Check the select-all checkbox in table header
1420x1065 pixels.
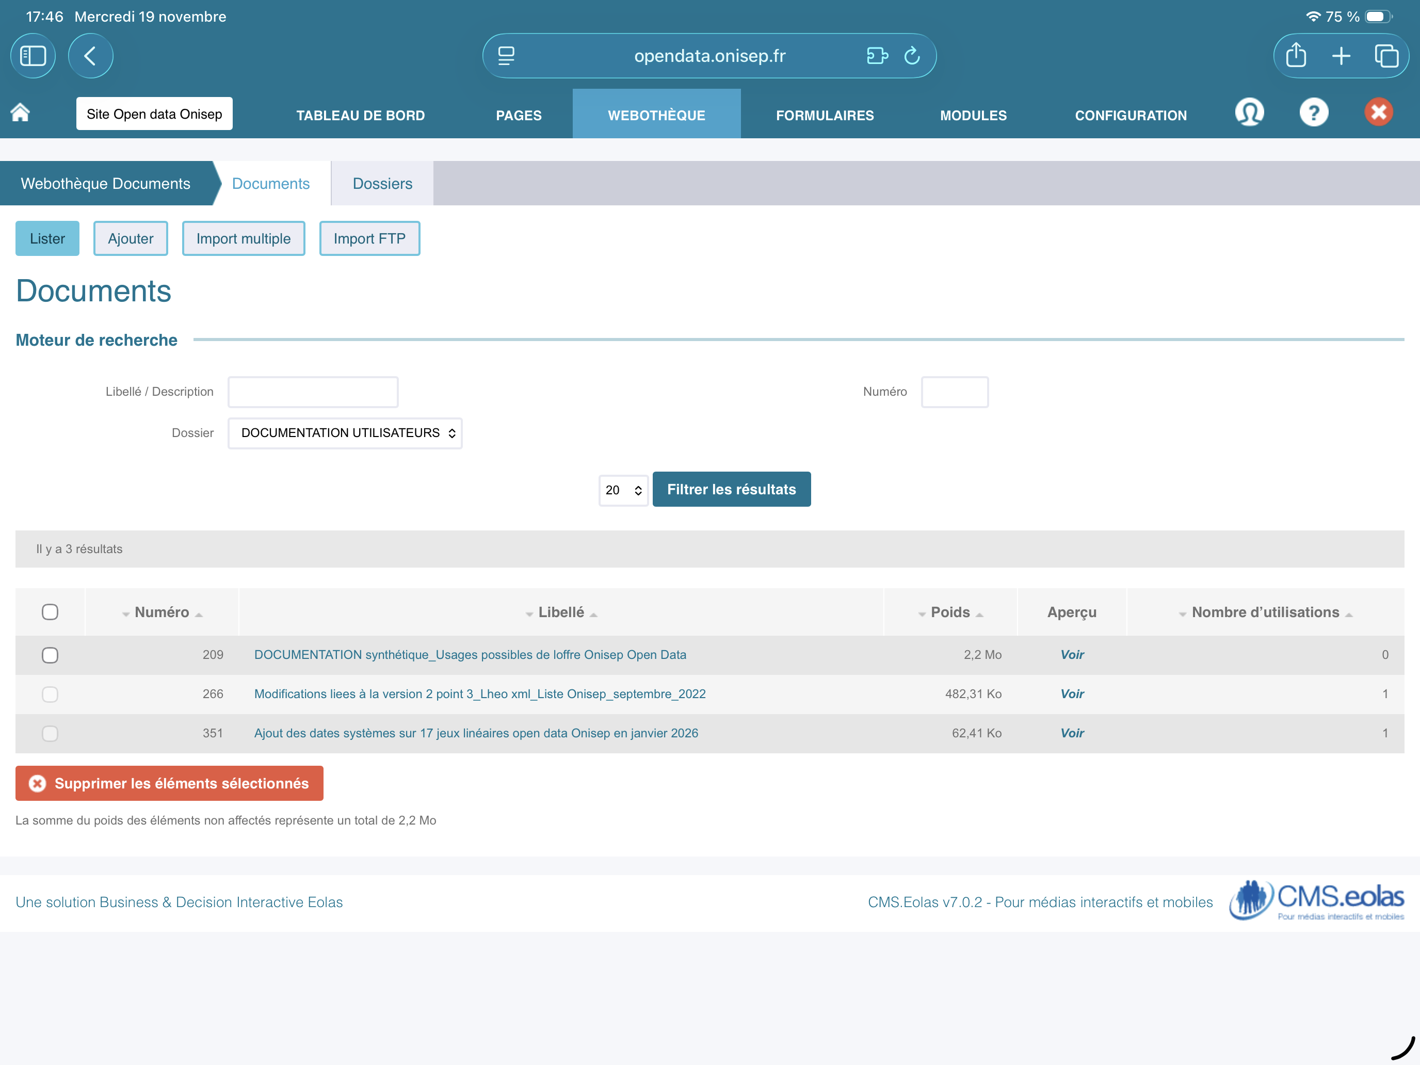(x=50, y=612)
